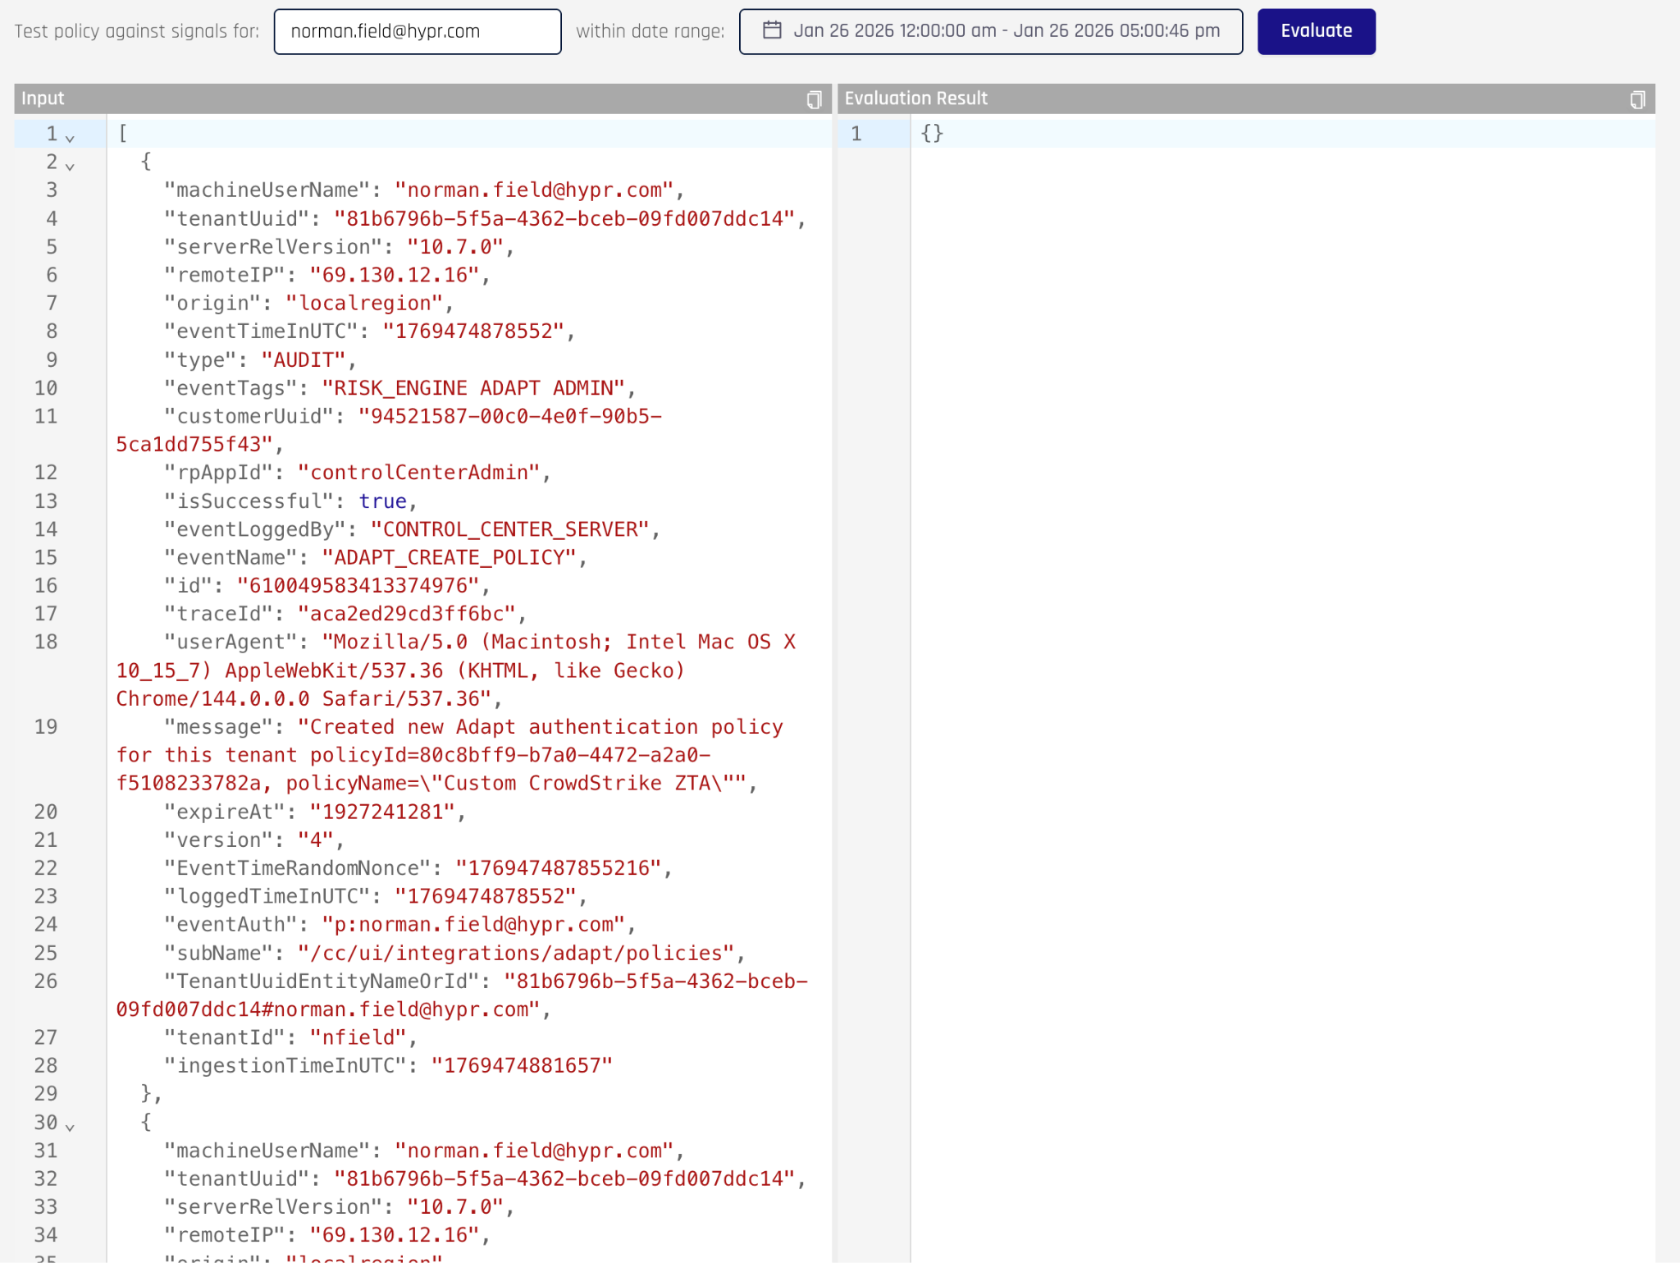The height and width of the screenshot is (1263, 1680).
Task: Click the remoteIP value on line 6
Action: (x=394, y=275)
